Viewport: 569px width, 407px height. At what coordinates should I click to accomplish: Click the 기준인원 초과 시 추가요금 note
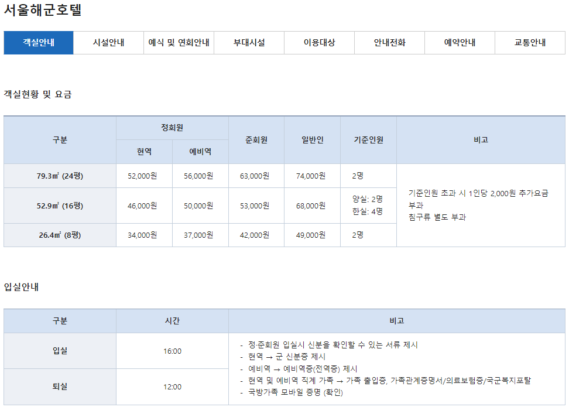point(478,199)
